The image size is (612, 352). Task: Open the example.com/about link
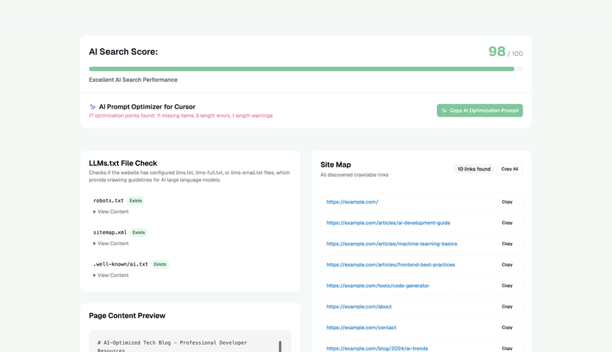click(x=358, y=306)
